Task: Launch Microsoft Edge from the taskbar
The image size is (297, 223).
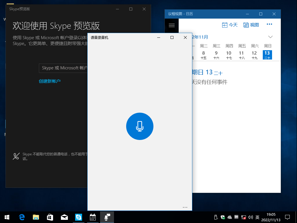Action: (22, 217)
